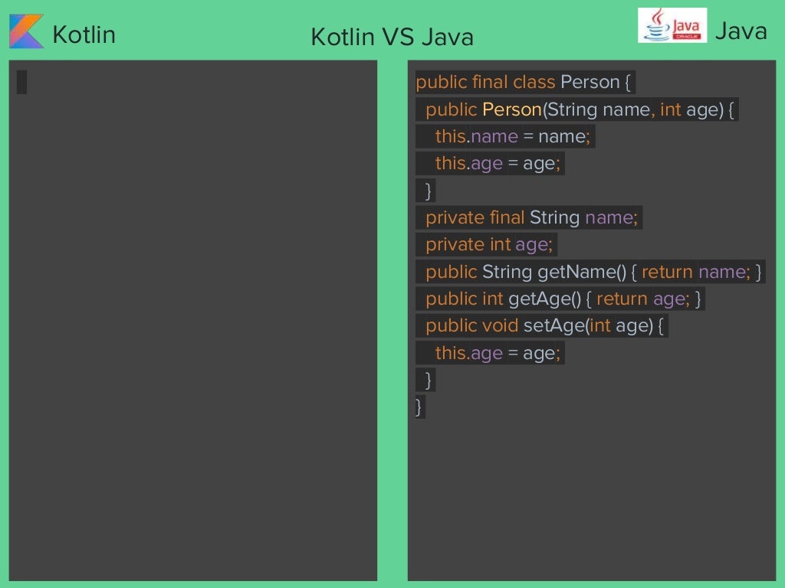Click the Java Oracle logo image
This screenshot has height=588, width=785.
(672, 25)
